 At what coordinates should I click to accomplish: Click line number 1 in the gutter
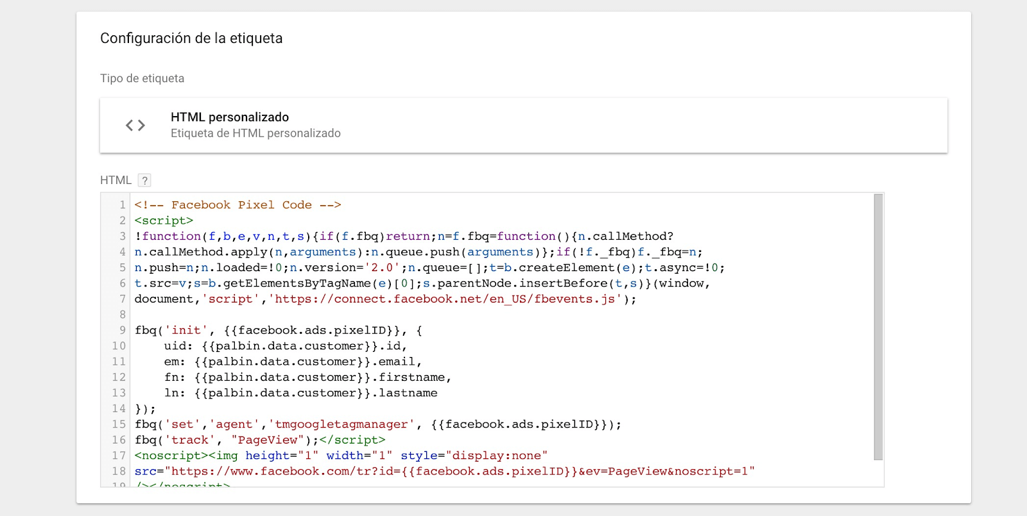(122, 205)
